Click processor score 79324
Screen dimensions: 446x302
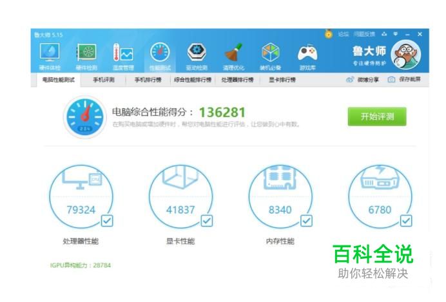coord(81,210)
